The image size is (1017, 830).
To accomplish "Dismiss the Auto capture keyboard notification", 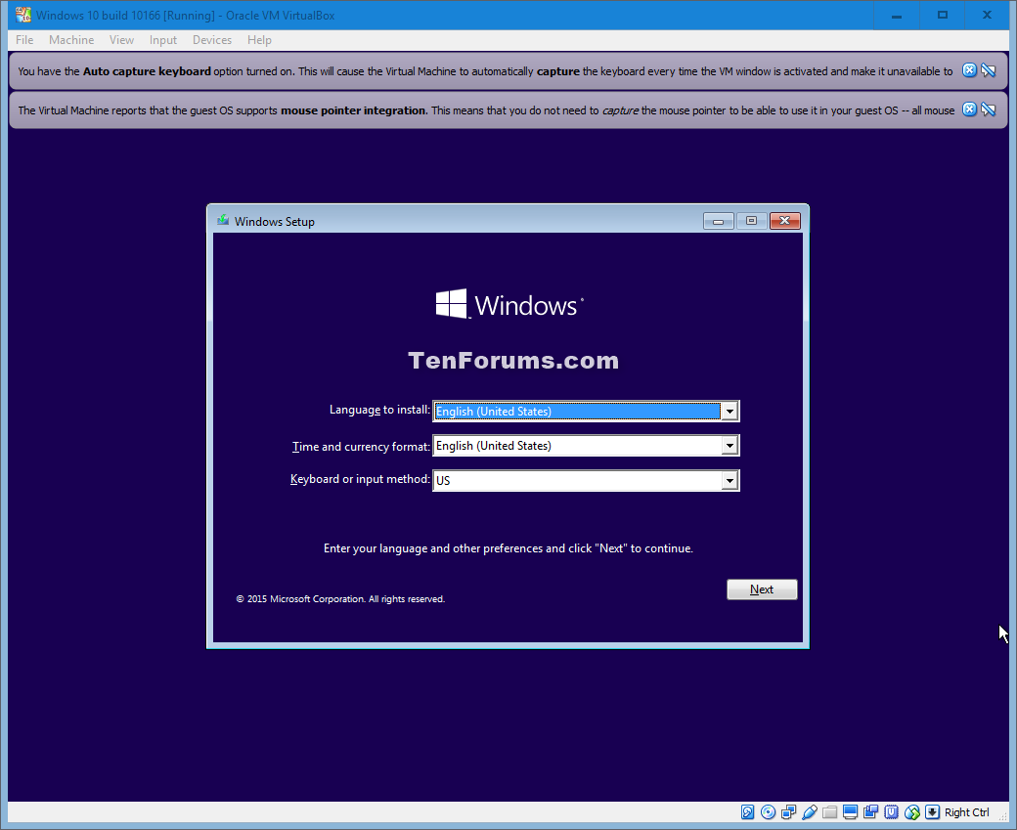I will (969, 70).
